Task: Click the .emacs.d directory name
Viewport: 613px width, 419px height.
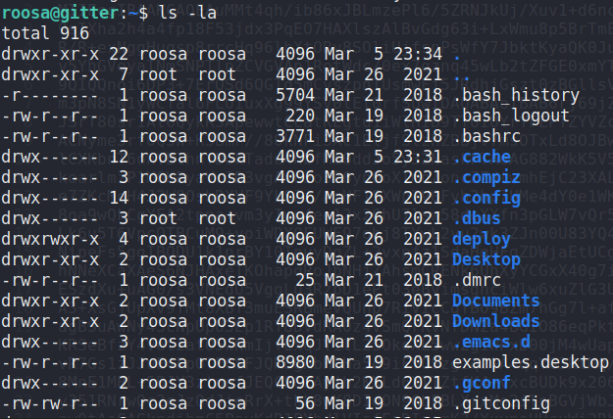Action: tap(490, 342)
